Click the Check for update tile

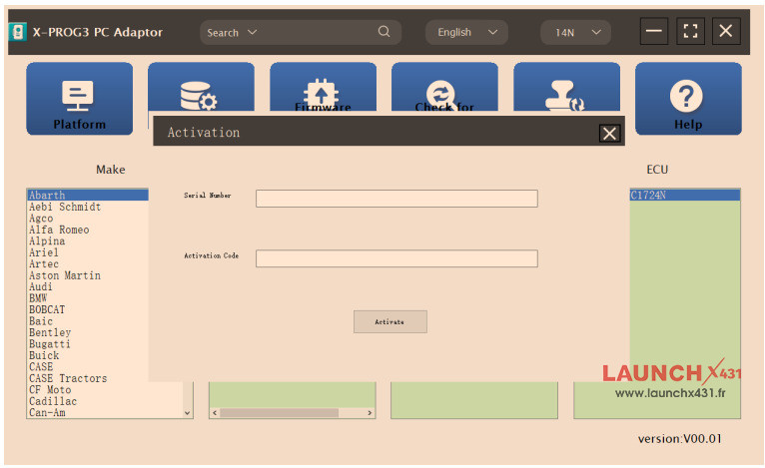click(x=444, y=94)
